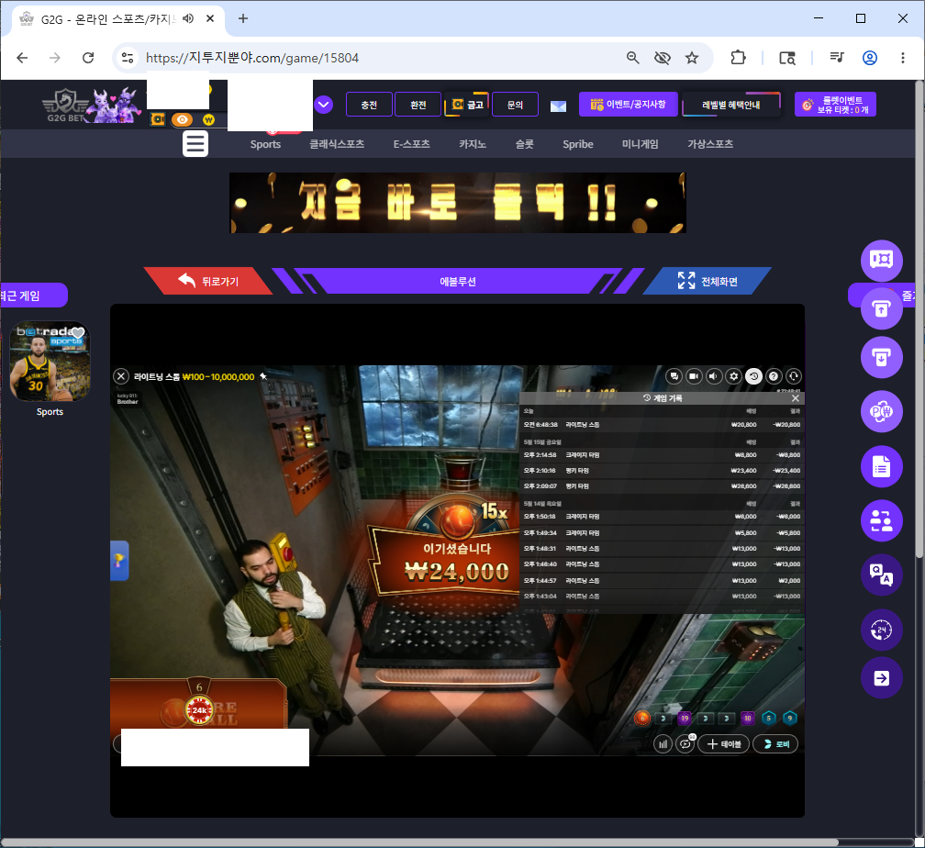Image resolution: width=925 pixels, height=848 pixels.
Task: Go to the 로비 lobby button
Action: [x=775, y=744]
